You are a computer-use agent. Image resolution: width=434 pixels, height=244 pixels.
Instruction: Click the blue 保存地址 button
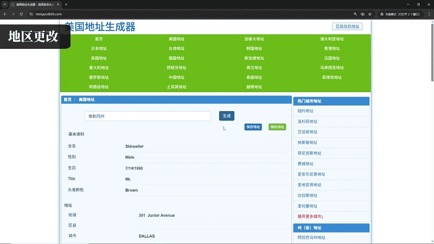[253, 127]
